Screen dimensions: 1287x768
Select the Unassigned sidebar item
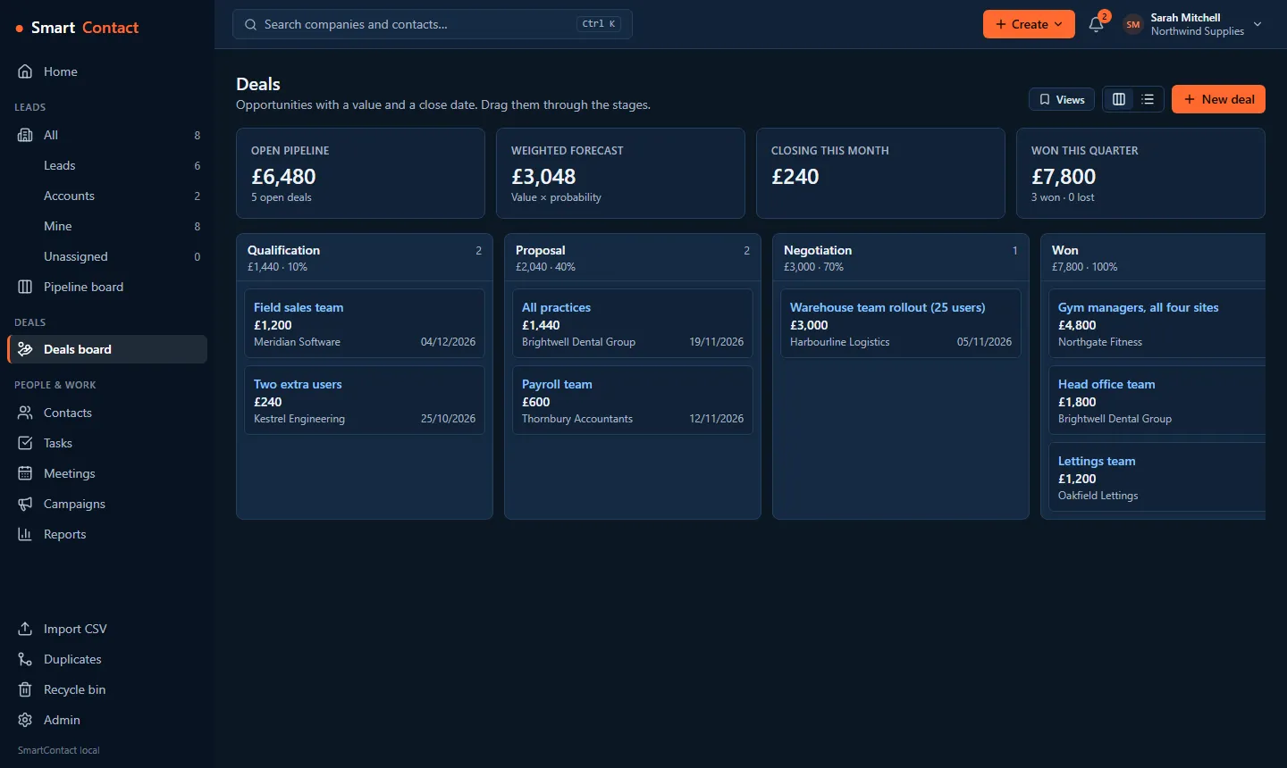point(107,256)
